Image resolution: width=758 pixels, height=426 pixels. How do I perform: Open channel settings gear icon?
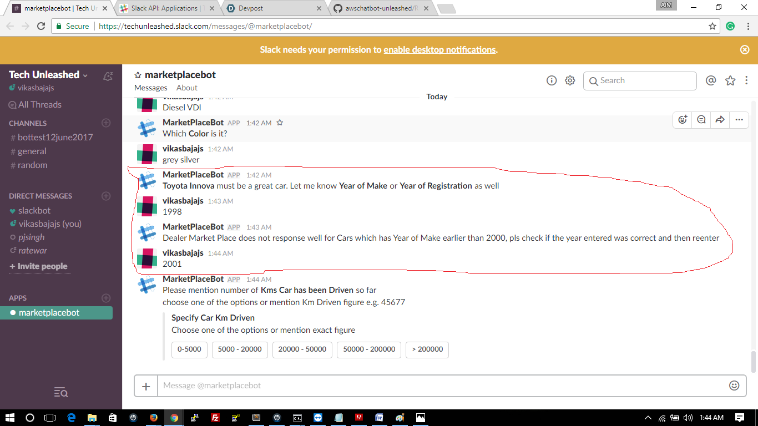point(570,80)
